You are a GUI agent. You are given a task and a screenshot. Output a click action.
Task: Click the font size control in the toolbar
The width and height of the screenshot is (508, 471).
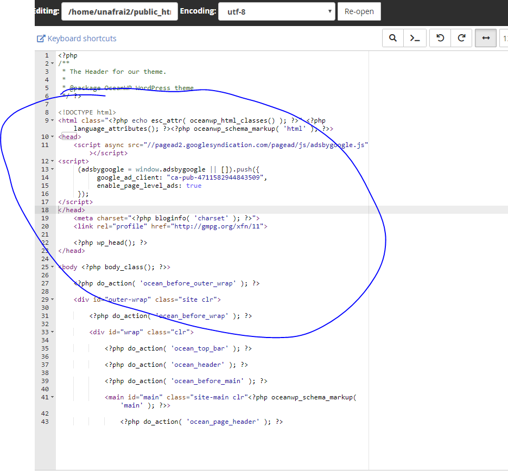[x=504, y=38]
